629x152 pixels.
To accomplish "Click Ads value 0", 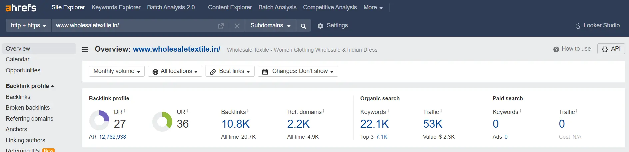I will click(506, 137).
